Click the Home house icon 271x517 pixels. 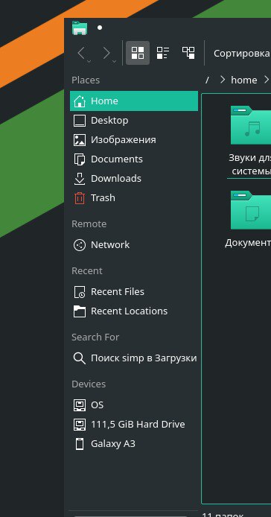tap(80, 101)
